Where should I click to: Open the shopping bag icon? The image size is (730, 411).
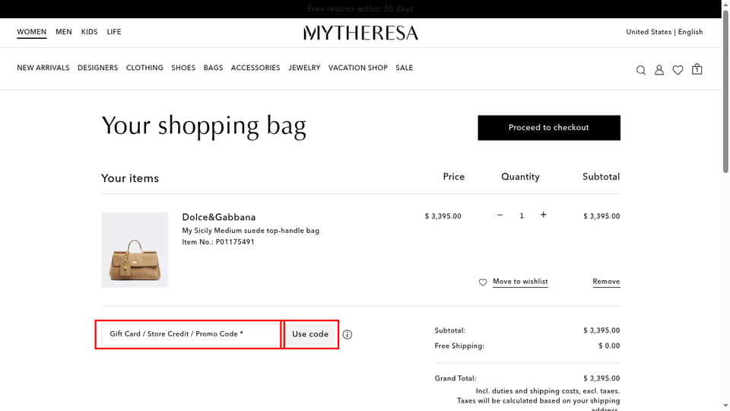(x=697, y=69)
